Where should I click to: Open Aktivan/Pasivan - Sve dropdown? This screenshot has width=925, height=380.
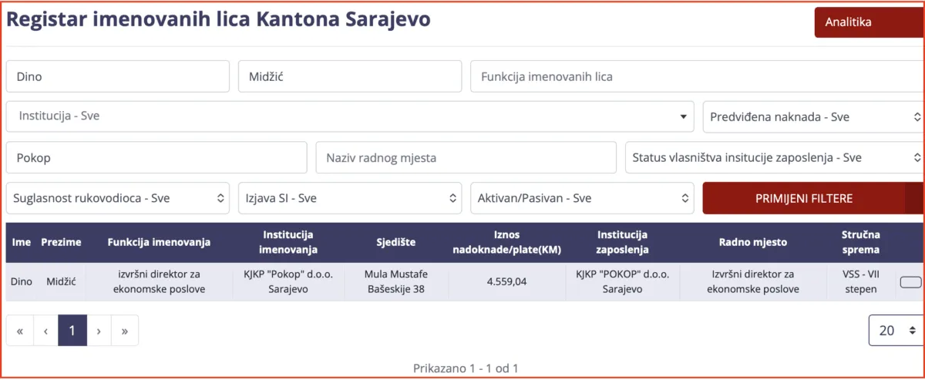[x=582, y=198]
